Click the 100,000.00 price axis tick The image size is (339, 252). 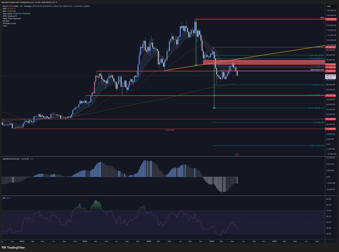click(x=331, y=45)
